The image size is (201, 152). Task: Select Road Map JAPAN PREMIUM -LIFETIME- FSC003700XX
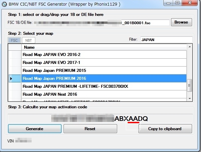tap(104, 86)
